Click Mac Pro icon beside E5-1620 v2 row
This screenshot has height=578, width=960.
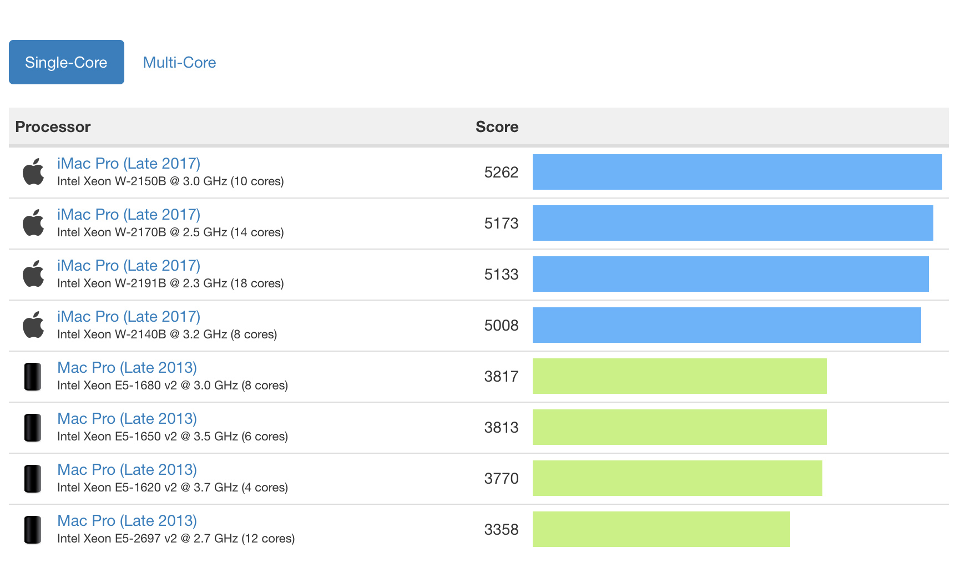(x=33, y=479)
